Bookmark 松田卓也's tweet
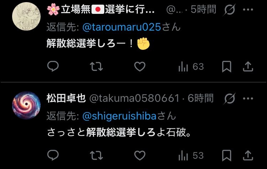The width and height of the screenshot is (267, 169). point(227,155)
